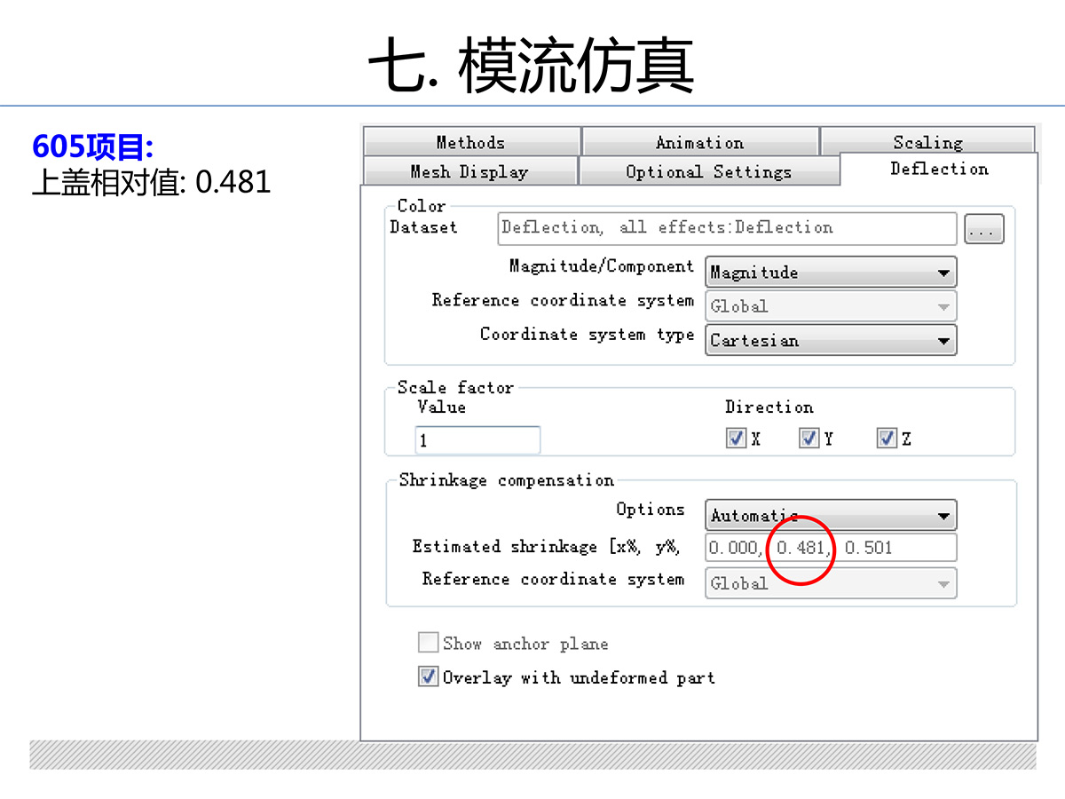Toggle the Y direction checkbox
1065x799 pixels.
(809, 439)
